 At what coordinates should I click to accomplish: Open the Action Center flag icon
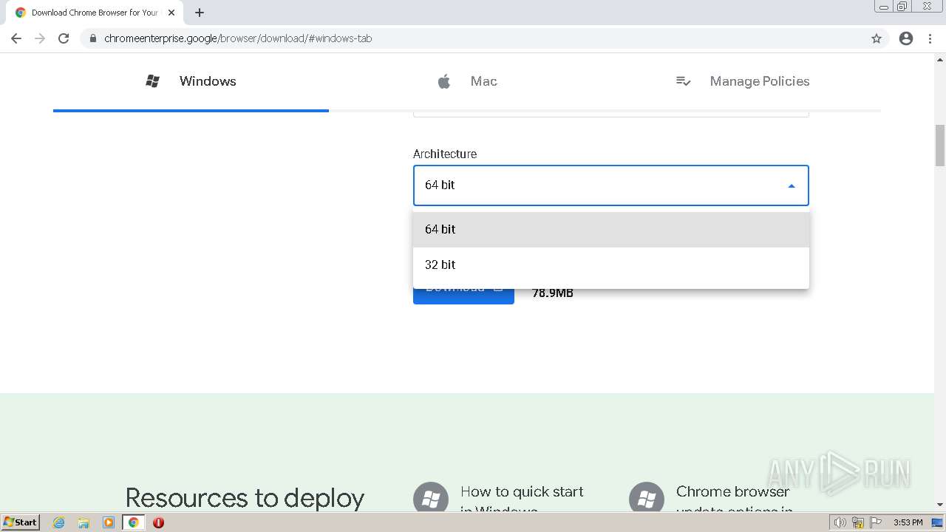[876, 522]
